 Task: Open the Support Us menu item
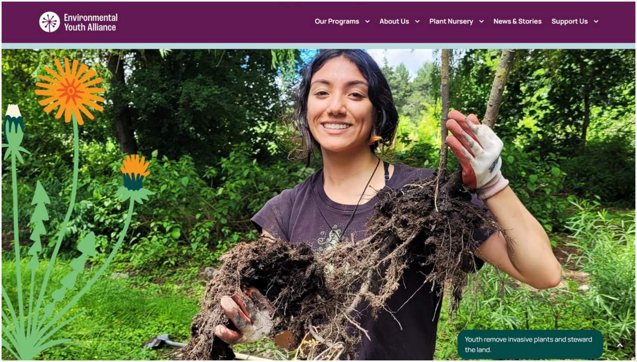pyautogui.click(x=569, y=22)
